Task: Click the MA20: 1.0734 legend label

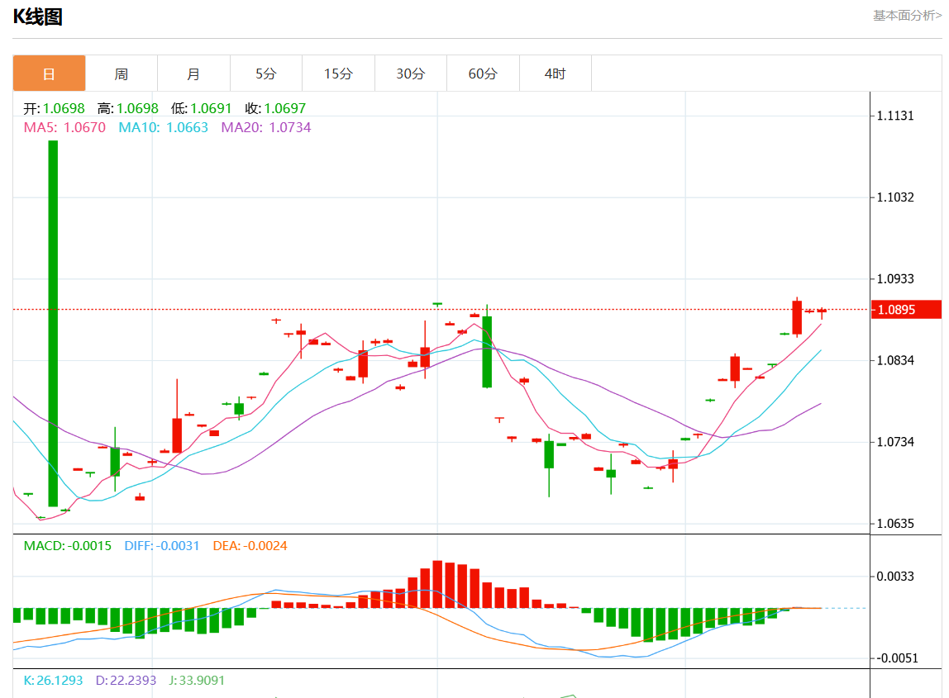Action: [x=265, y=127]
